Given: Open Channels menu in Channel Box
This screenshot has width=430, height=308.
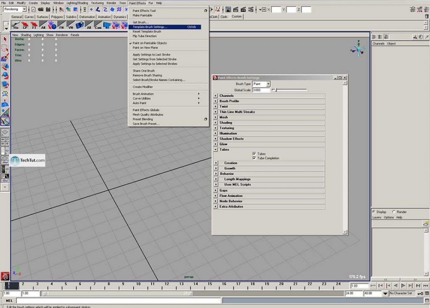Looking at the screenshot, I should pyautogui.click(x=378, y=43).
